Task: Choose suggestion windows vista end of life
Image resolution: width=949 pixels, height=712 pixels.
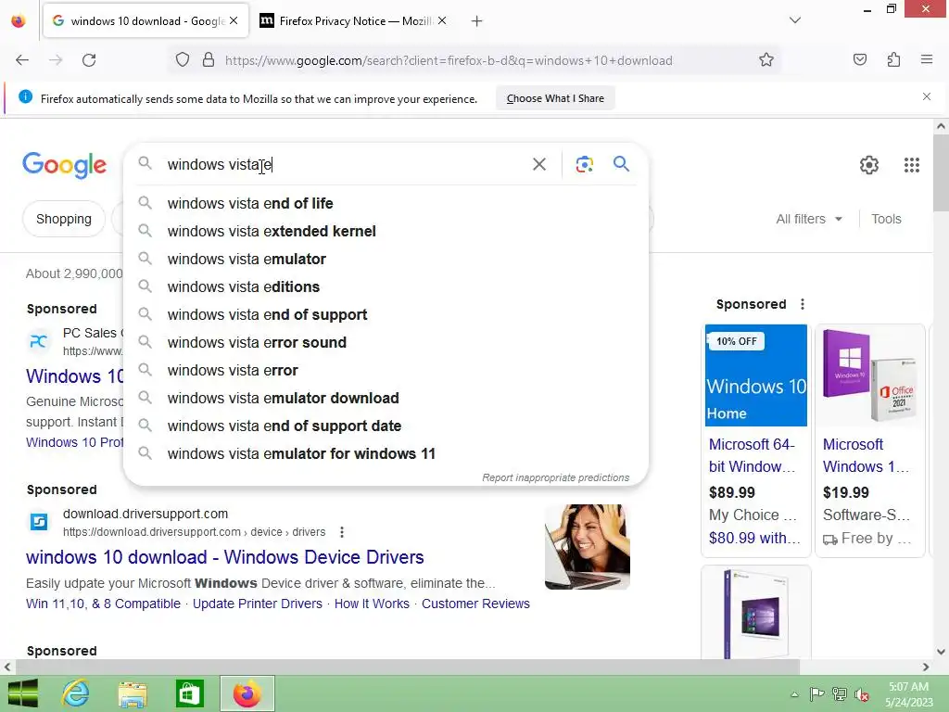Action: (386, 203)
